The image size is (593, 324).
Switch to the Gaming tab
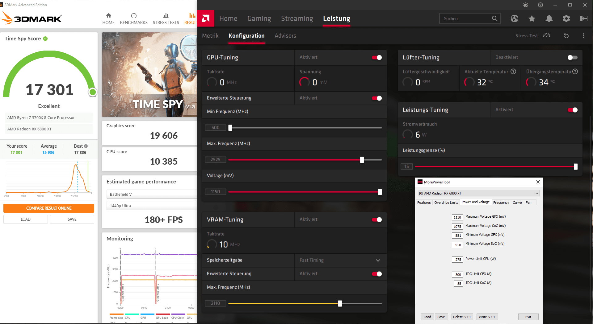(x=259, y=18)
